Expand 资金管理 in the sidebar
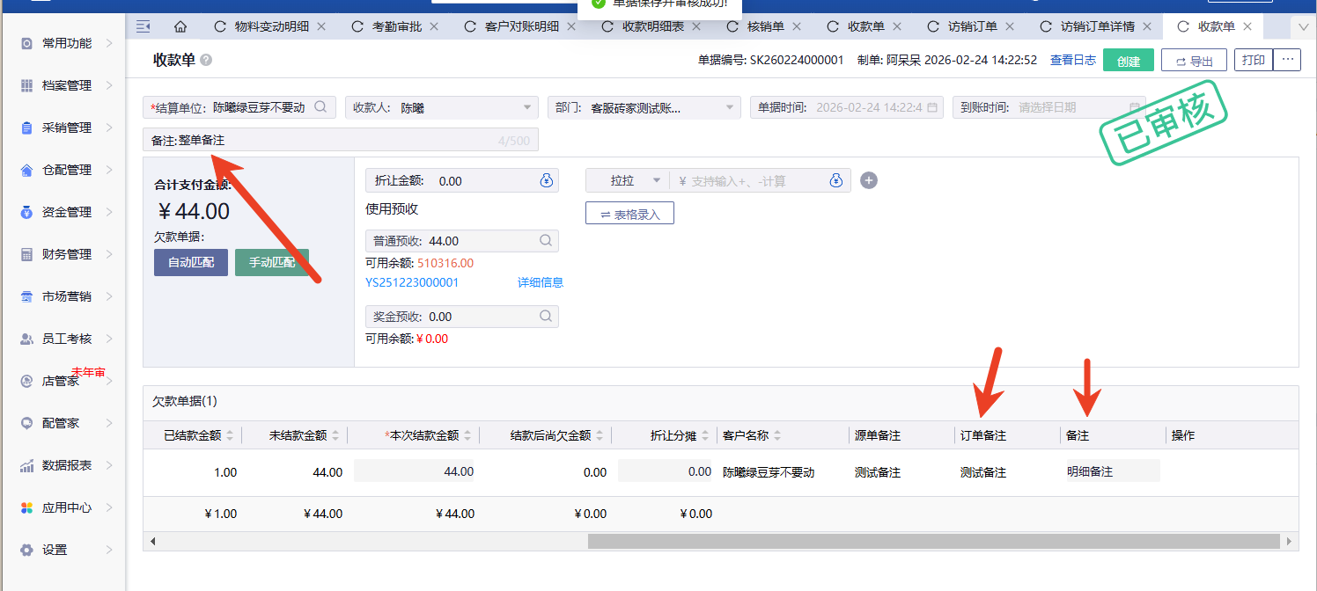Screen dimensions: 1317x591 [67, 212]
